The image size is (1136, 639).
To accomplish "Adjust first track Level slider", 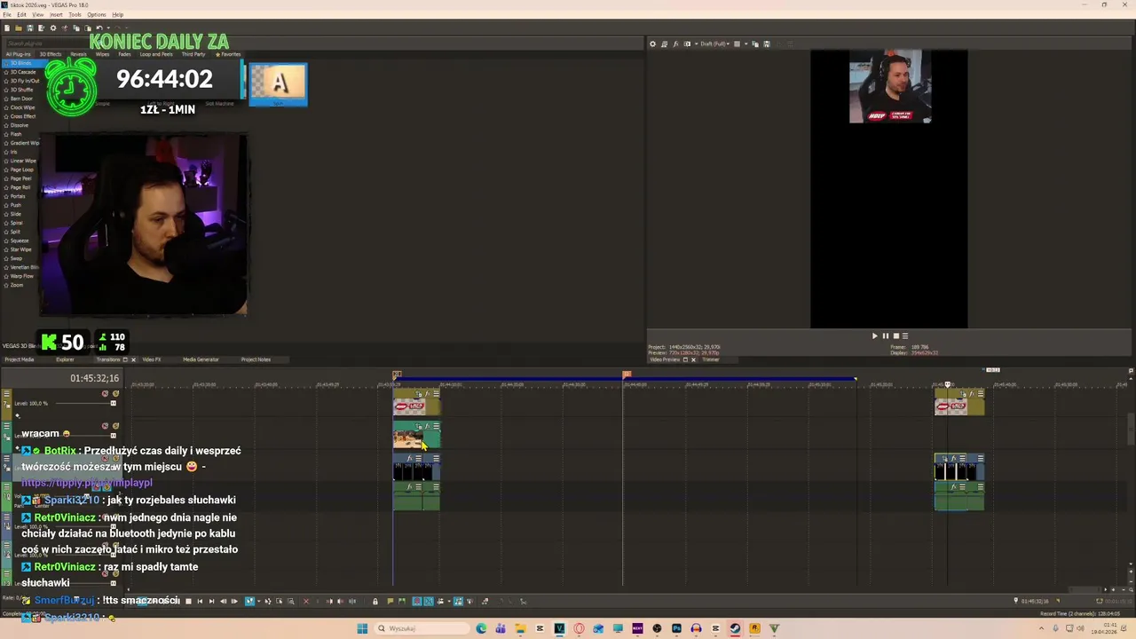I will click(113, 403).
